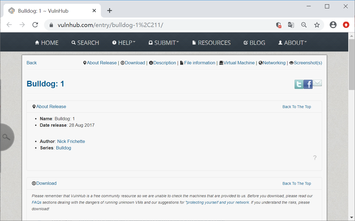Click scrollbar down arrow

[x=352, y=217]
